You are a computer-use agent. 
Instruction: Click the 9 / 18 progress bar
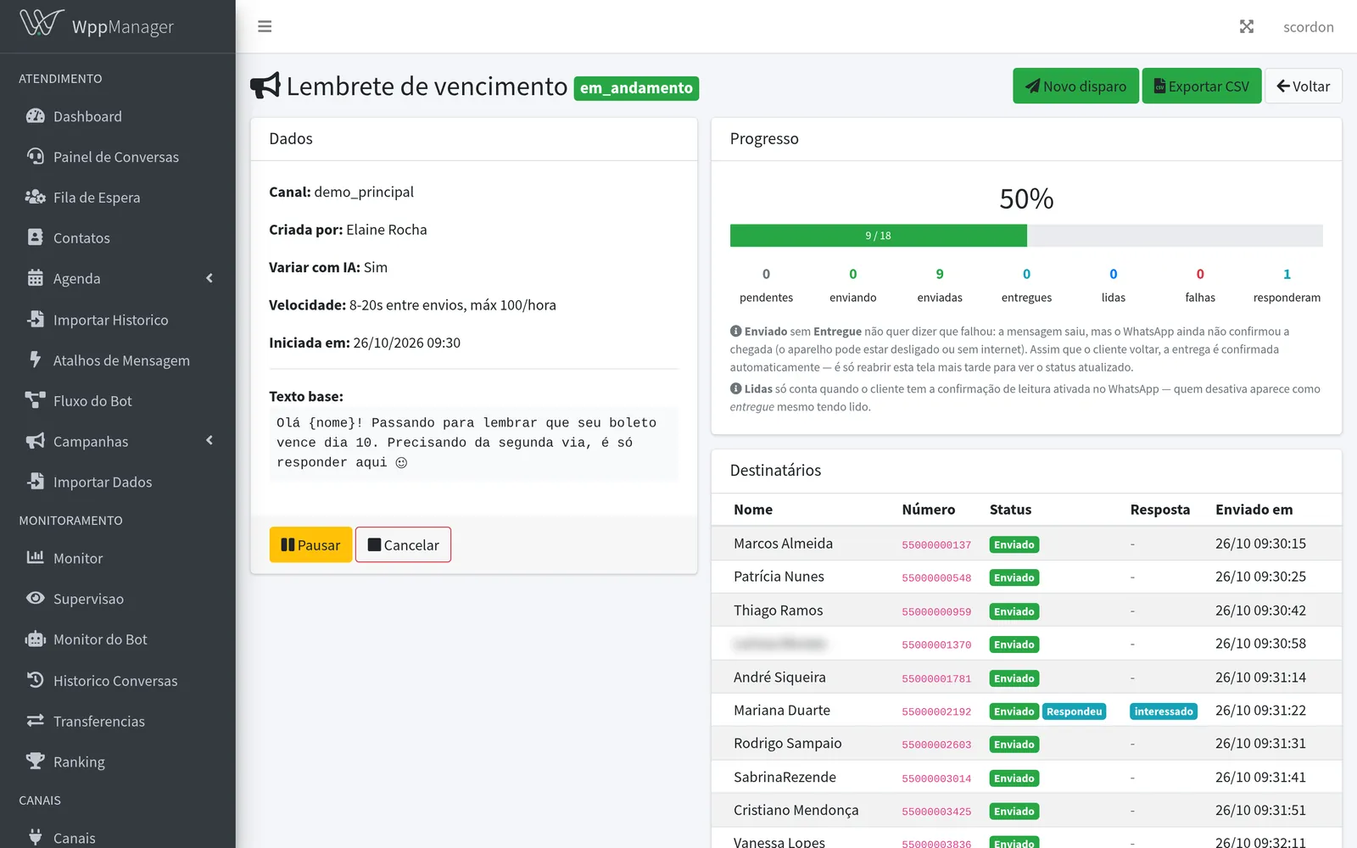click(x=878, y=236)
